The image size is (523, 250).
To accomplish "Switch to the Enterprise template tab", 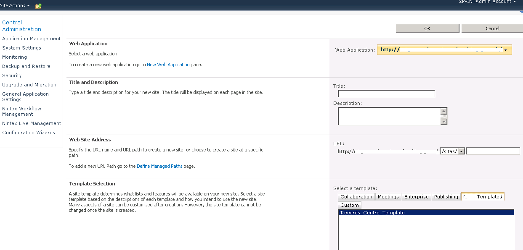I will (x=416, y=196).
